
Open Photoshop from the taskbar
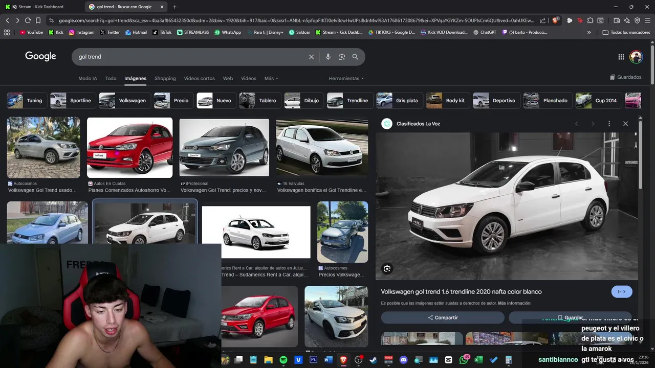313,360
